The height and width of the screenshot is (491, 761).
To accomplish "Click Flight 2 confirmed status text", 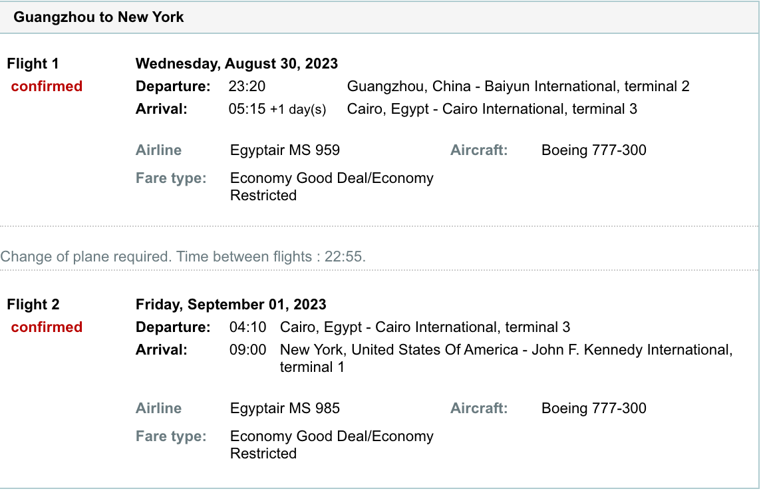I will point(47,327).
